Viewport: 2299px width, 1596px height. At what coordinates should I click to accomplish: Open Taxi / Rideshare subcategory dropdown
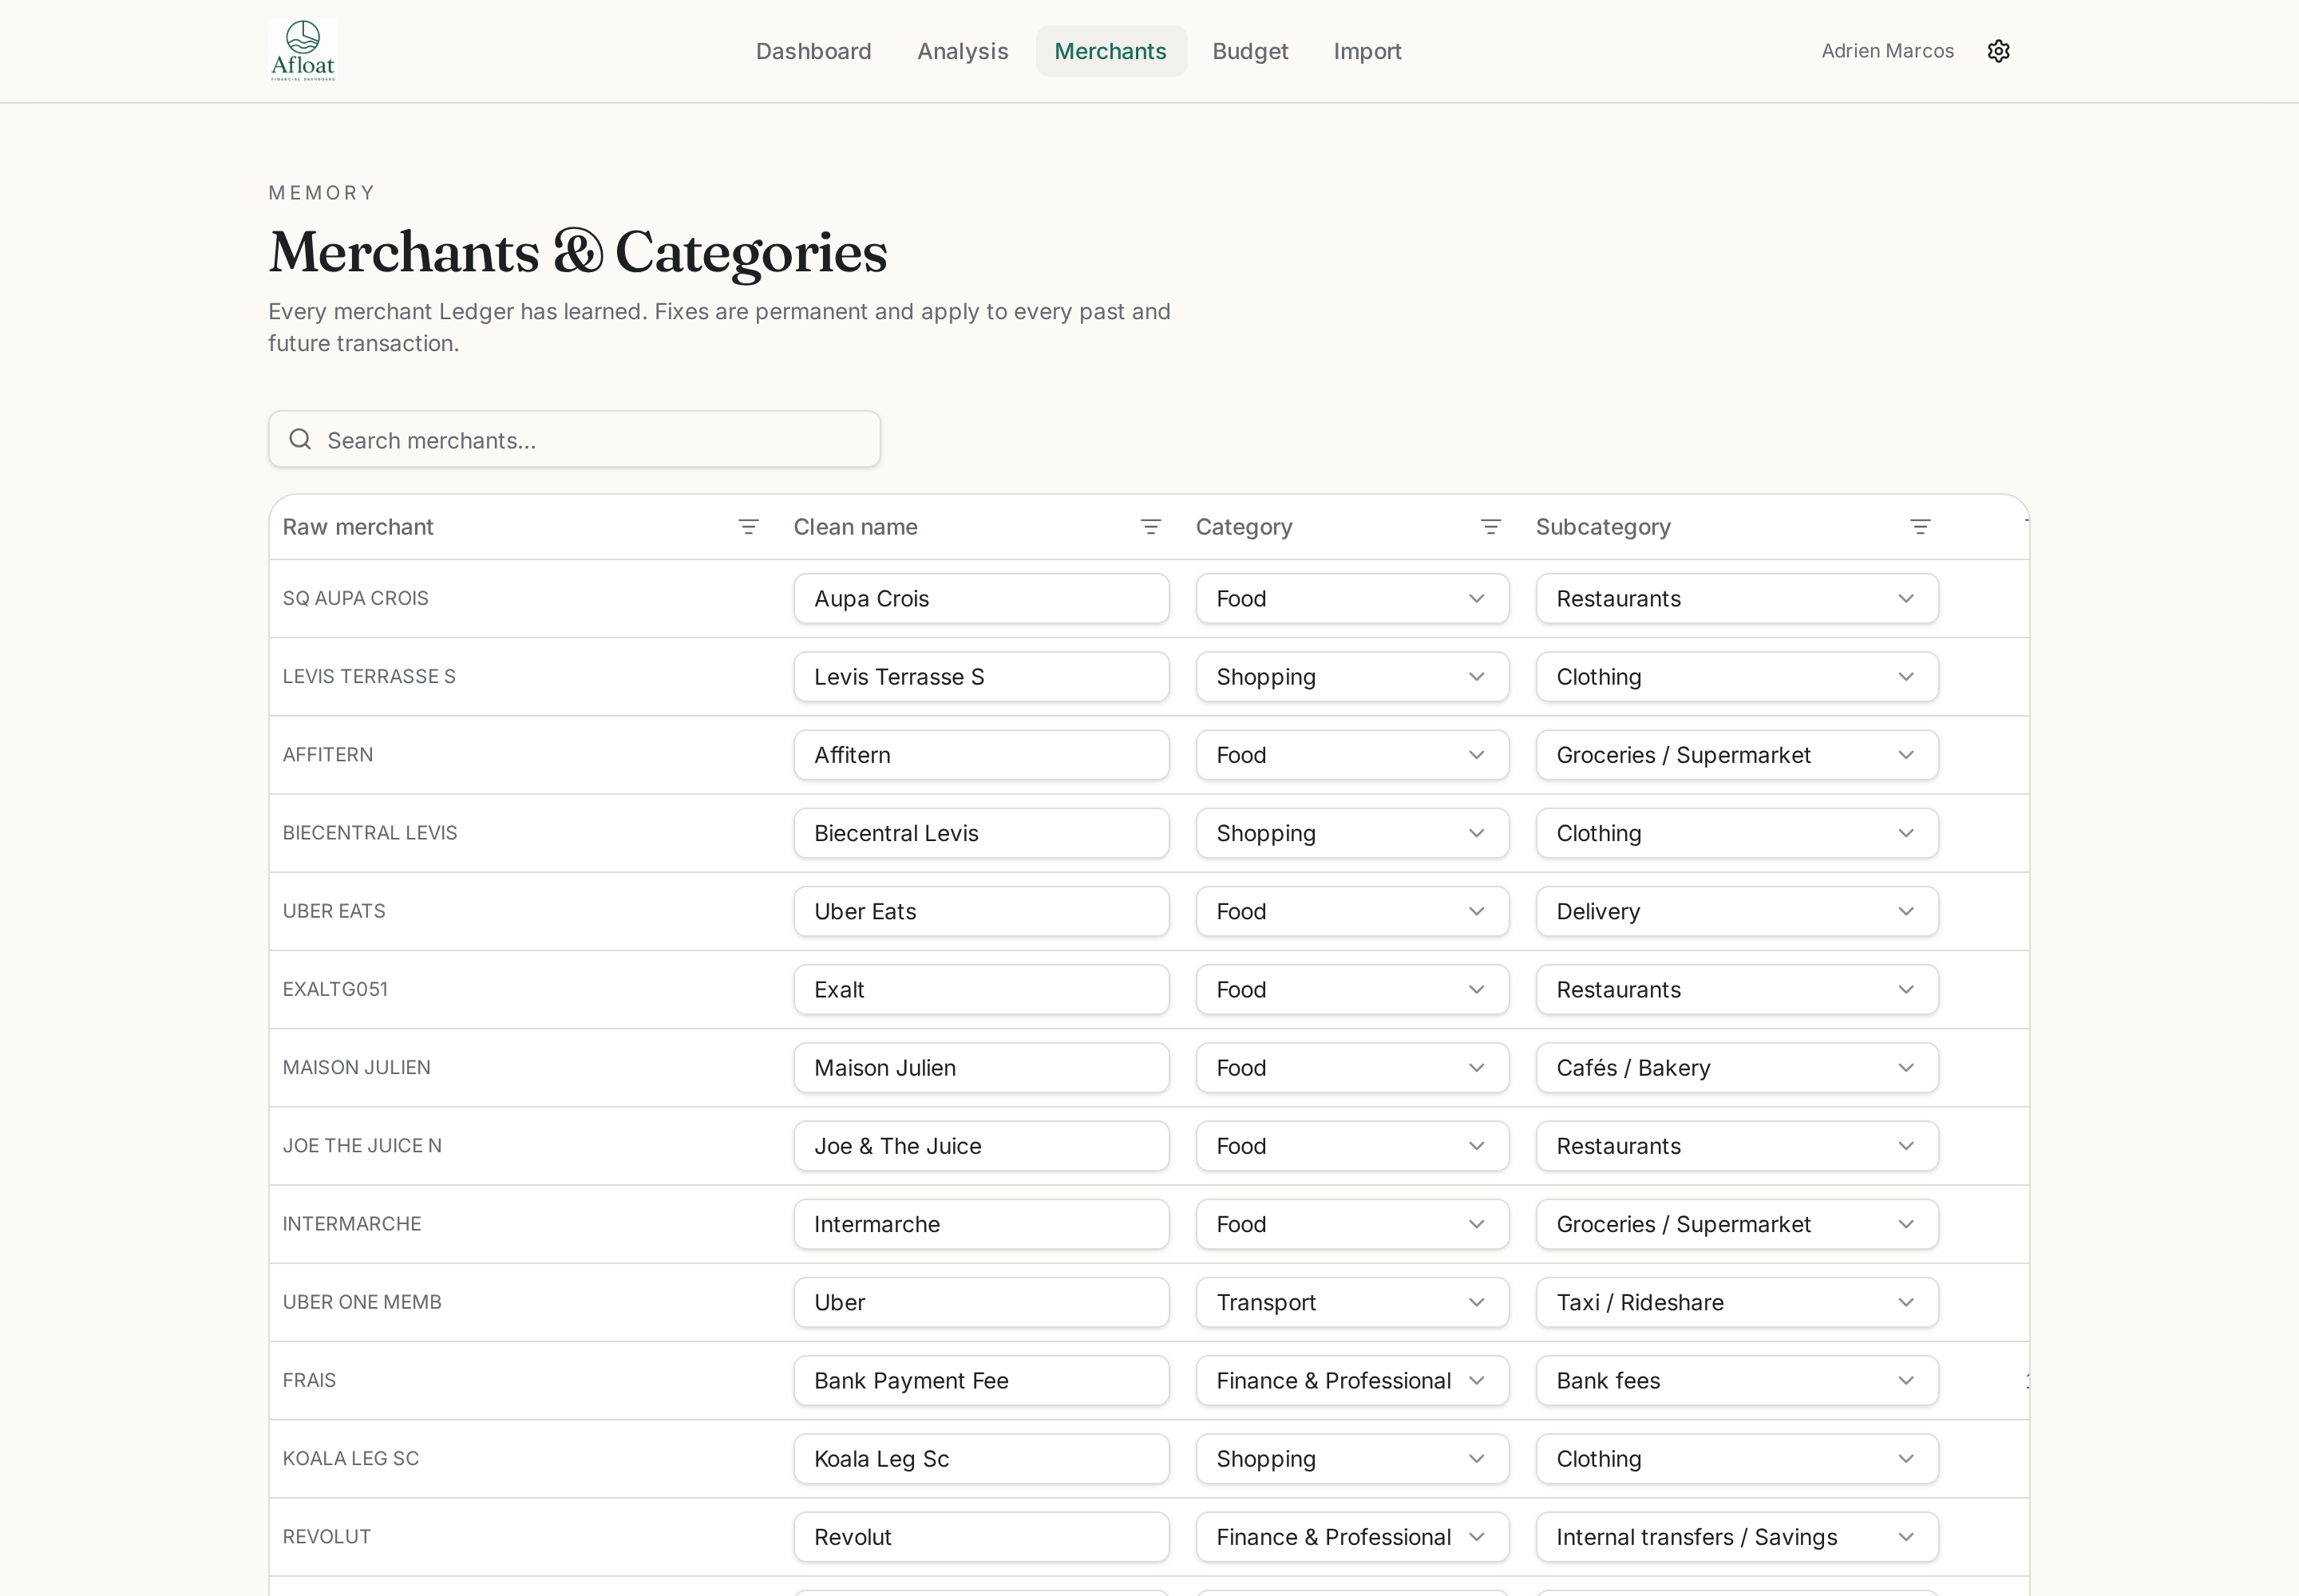(x=1737, y=1302)
